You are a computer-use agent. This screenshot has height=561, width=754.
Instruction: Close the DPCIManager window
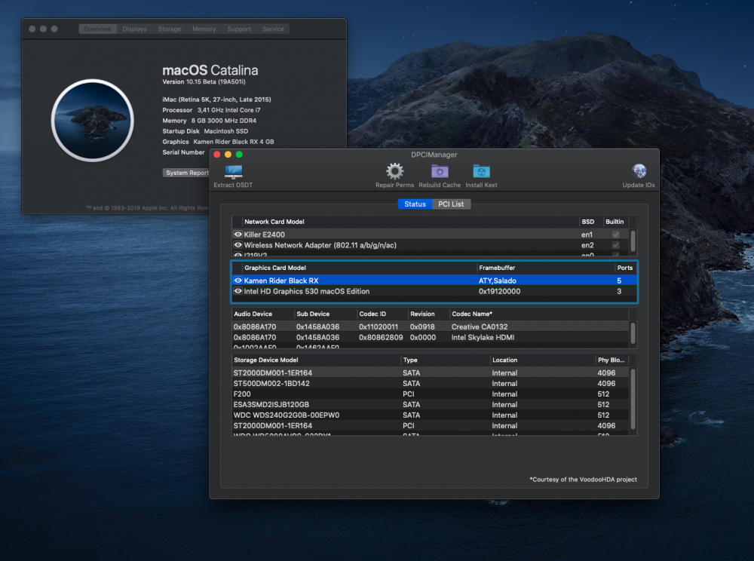click(x=217, y=155)
